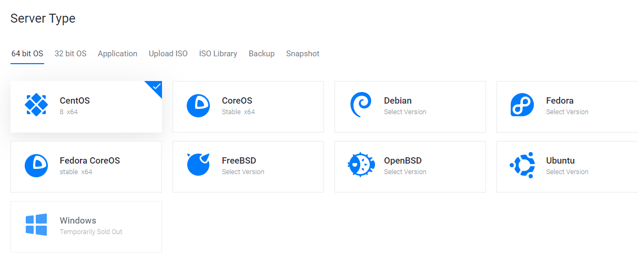Click the Fedora CoreOS logo icon
The height and width of the screenshot is (263, 638).
coord(36,166)
